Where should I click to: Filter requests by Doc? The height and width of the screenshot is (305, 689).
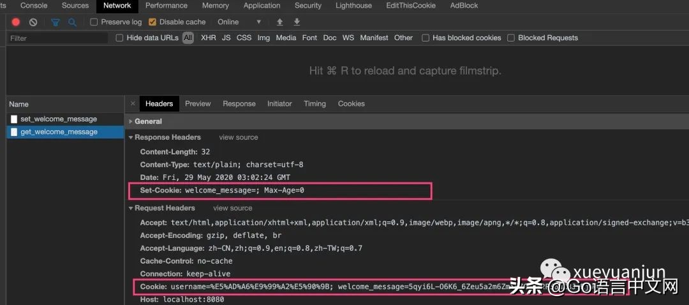(330, 38)
